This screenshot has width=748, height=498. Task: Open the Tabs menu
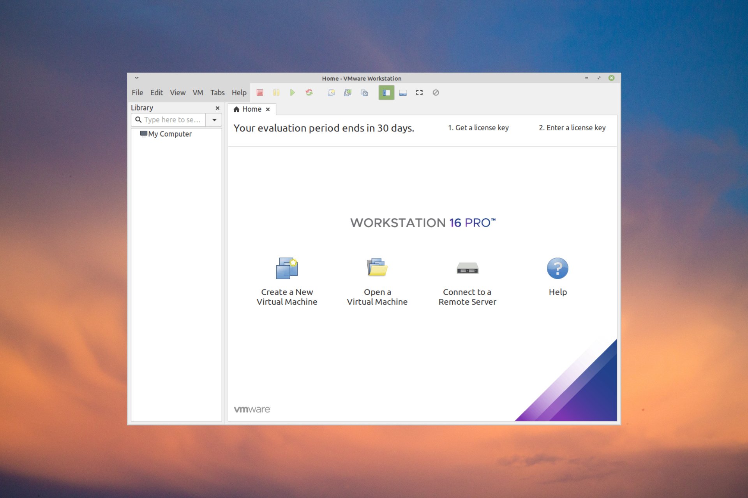[x=217, y=93]
